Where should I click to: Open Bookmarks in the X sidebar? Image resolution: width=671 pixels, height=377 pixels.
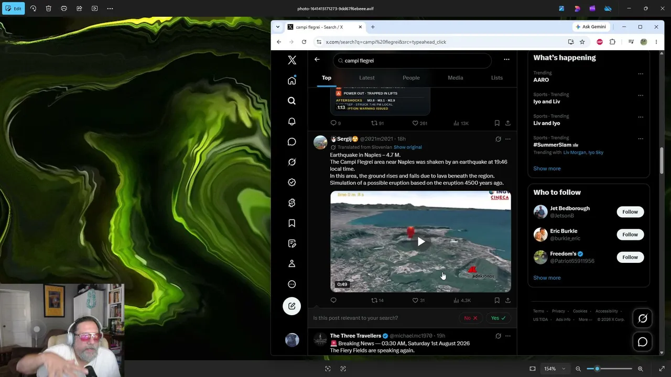pos(292,224)
